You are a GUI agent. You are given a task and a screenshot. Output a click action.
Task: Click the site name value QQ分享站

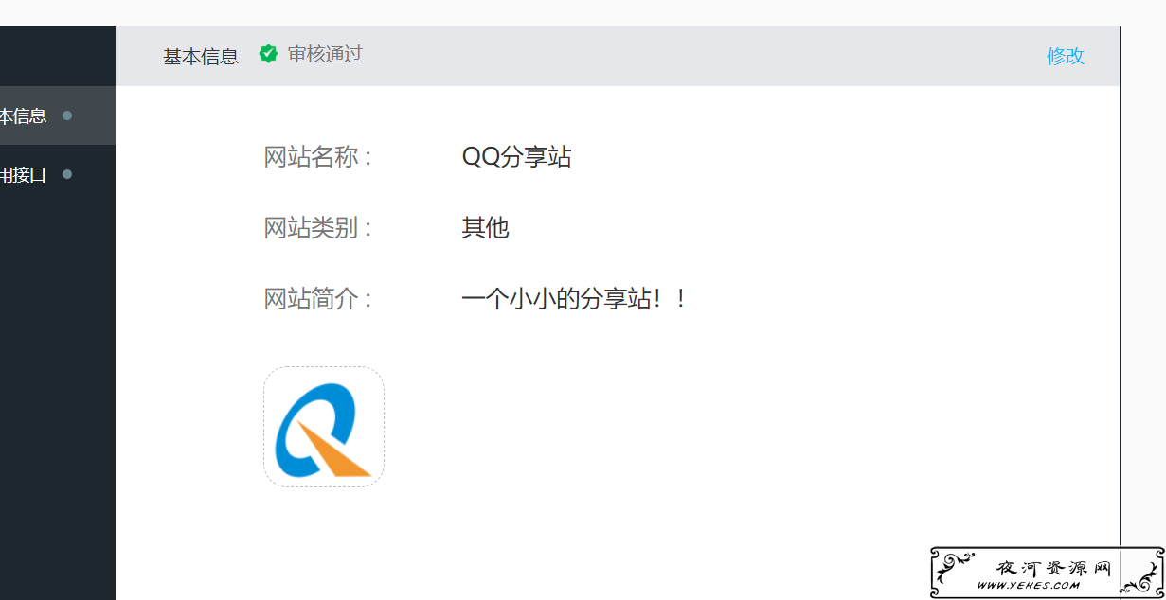coord(516,156)
